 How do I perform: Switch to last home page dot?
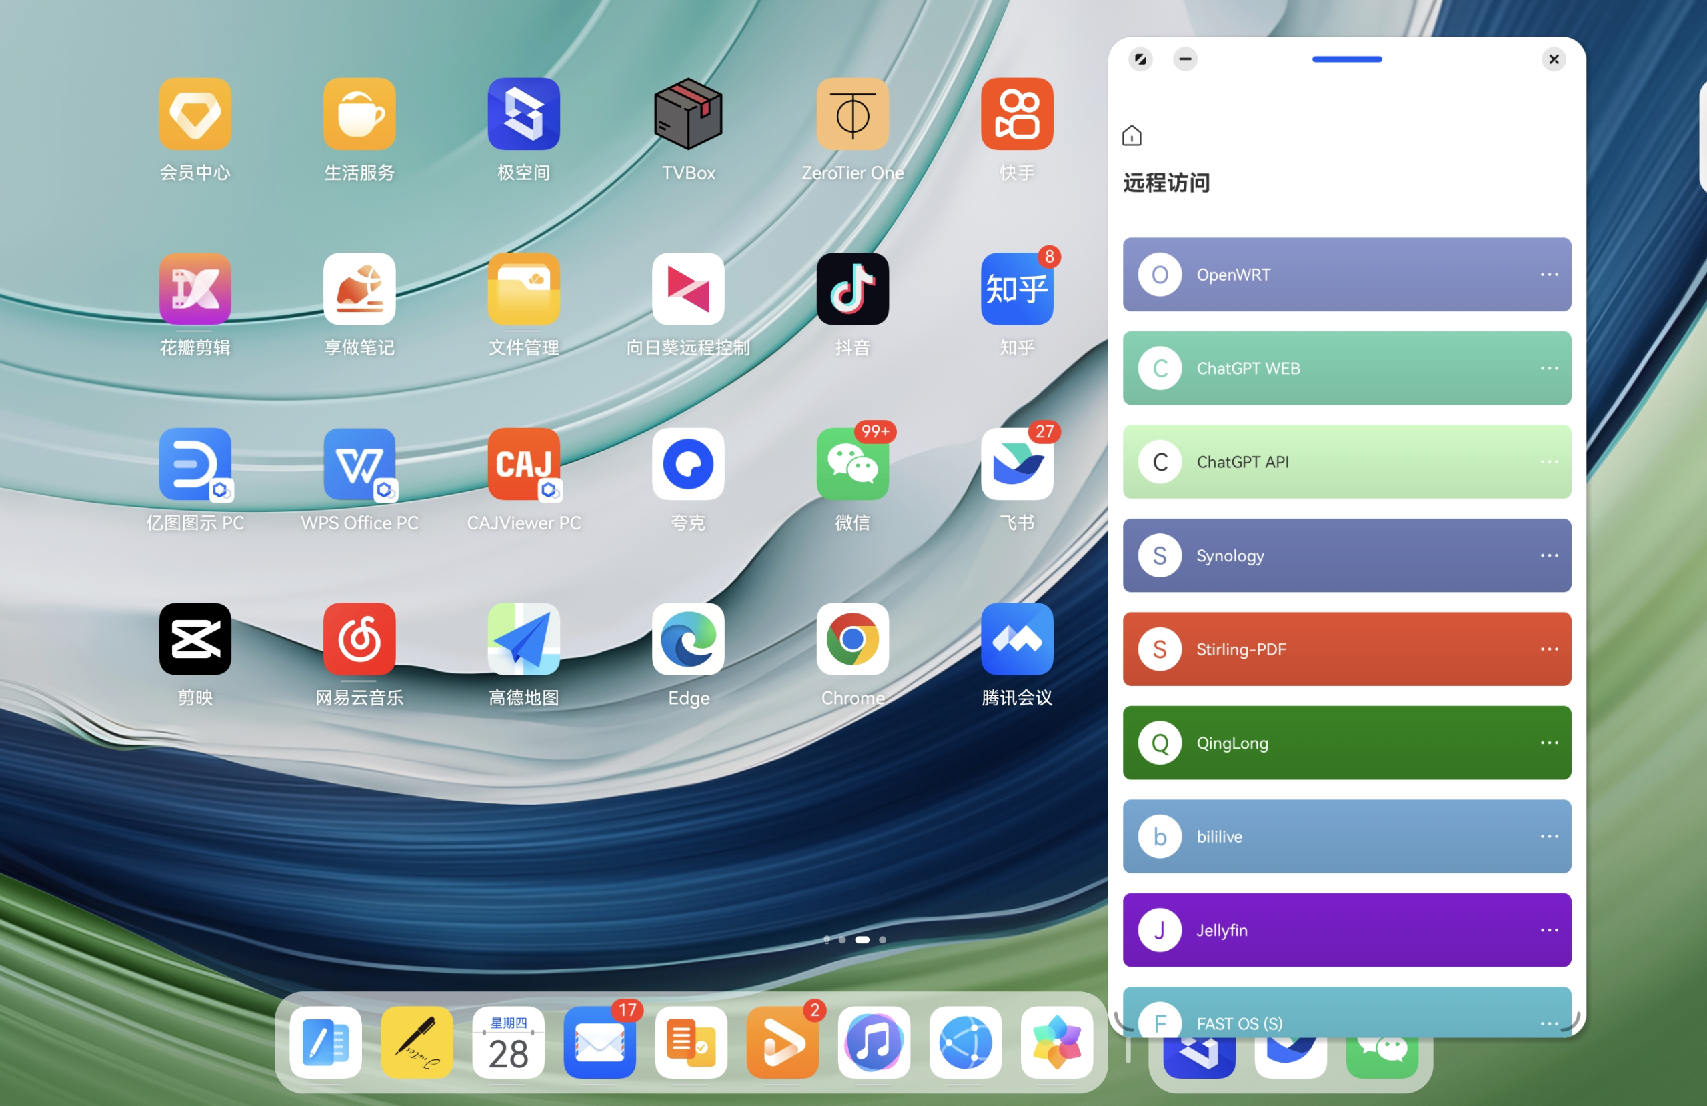(x=882, y=939)
